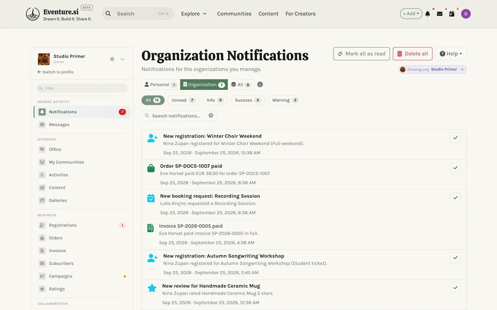497x310 pixels.
Task: Open Content in the top navigation
Action: coord(269,14)
